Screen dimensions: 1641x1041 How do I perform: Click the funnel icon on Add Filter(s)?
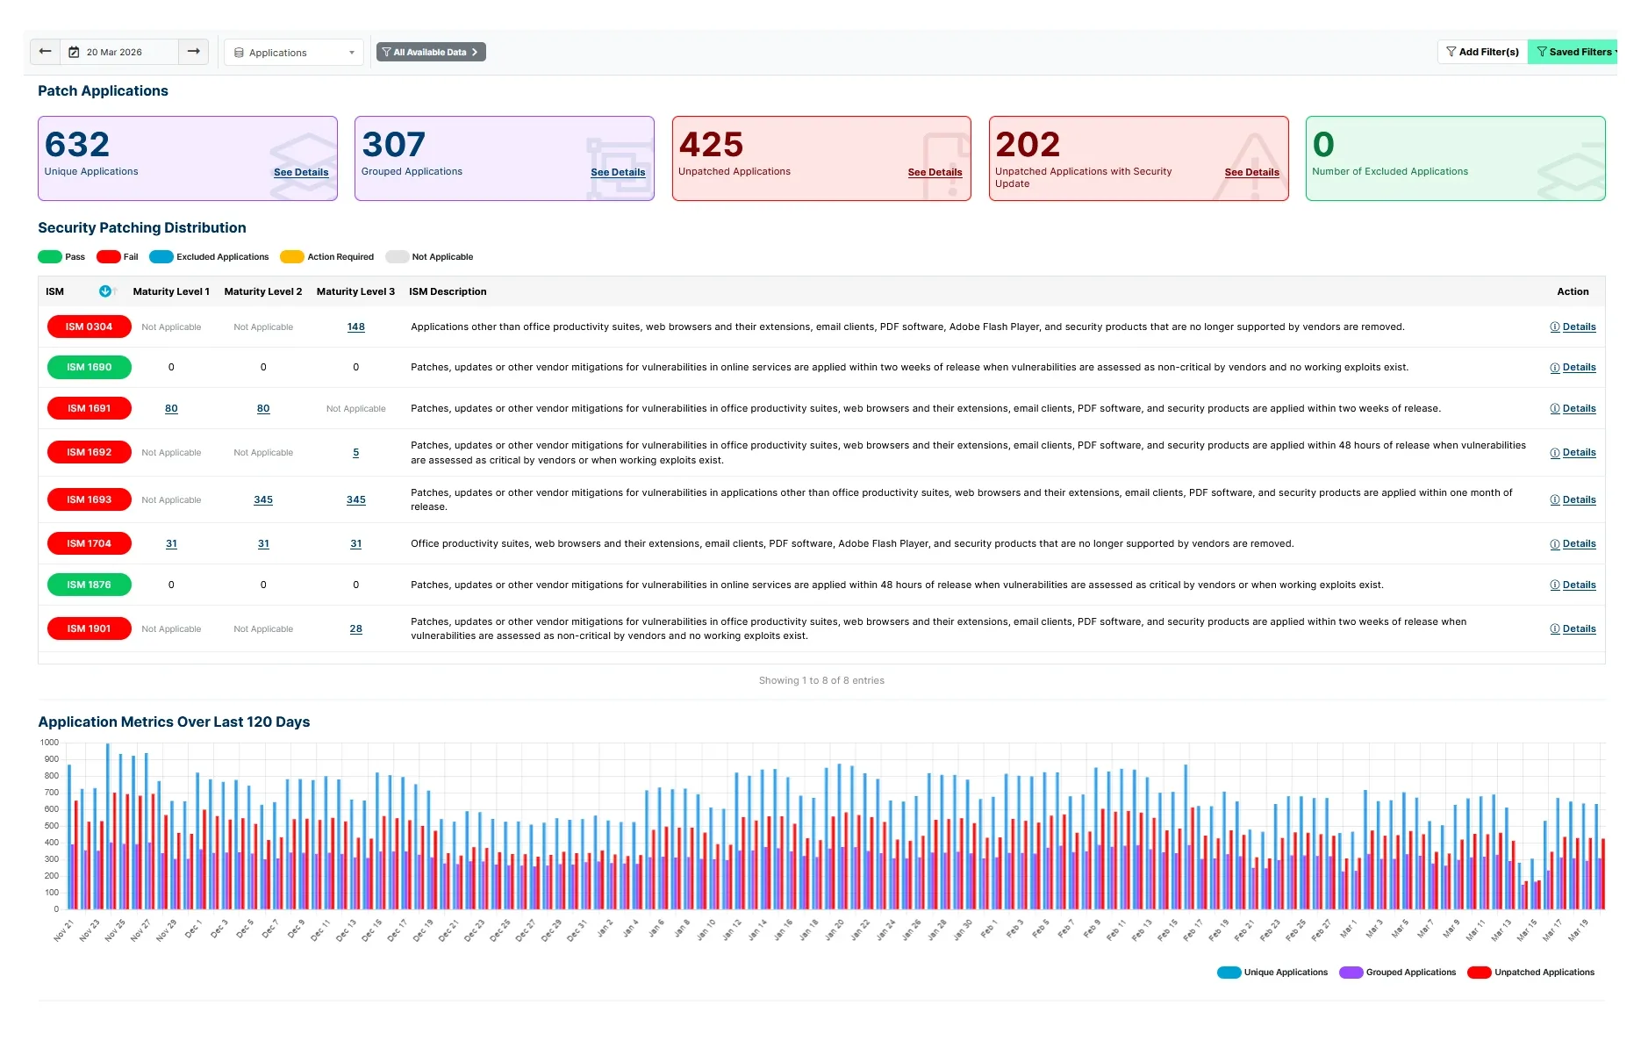(1451, 53)
